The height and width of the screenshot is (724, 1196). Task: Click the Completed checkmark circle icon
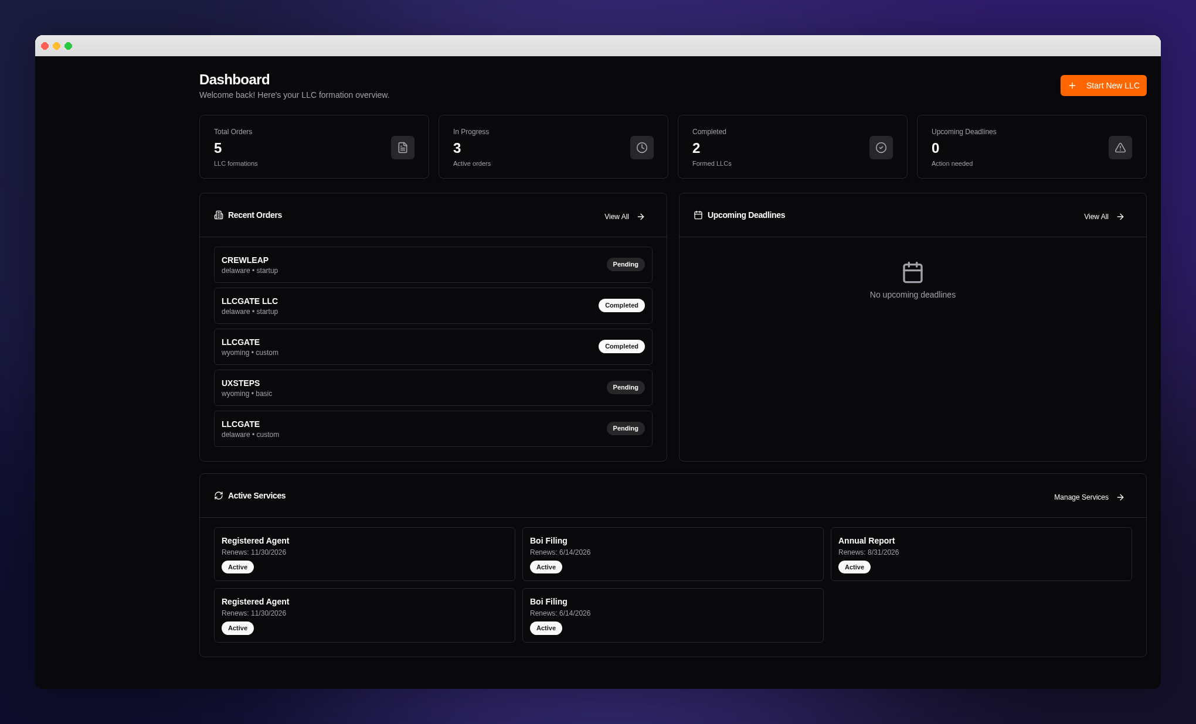[881, 148]
